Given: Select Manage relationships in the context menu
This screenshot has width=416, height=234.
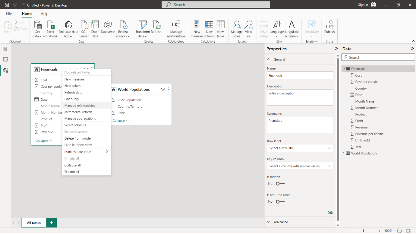Looking at the screenshot, I should tap(87, 106).
